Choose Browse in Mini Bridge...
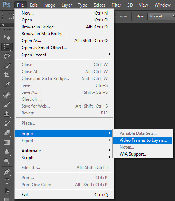 point(64,34)
